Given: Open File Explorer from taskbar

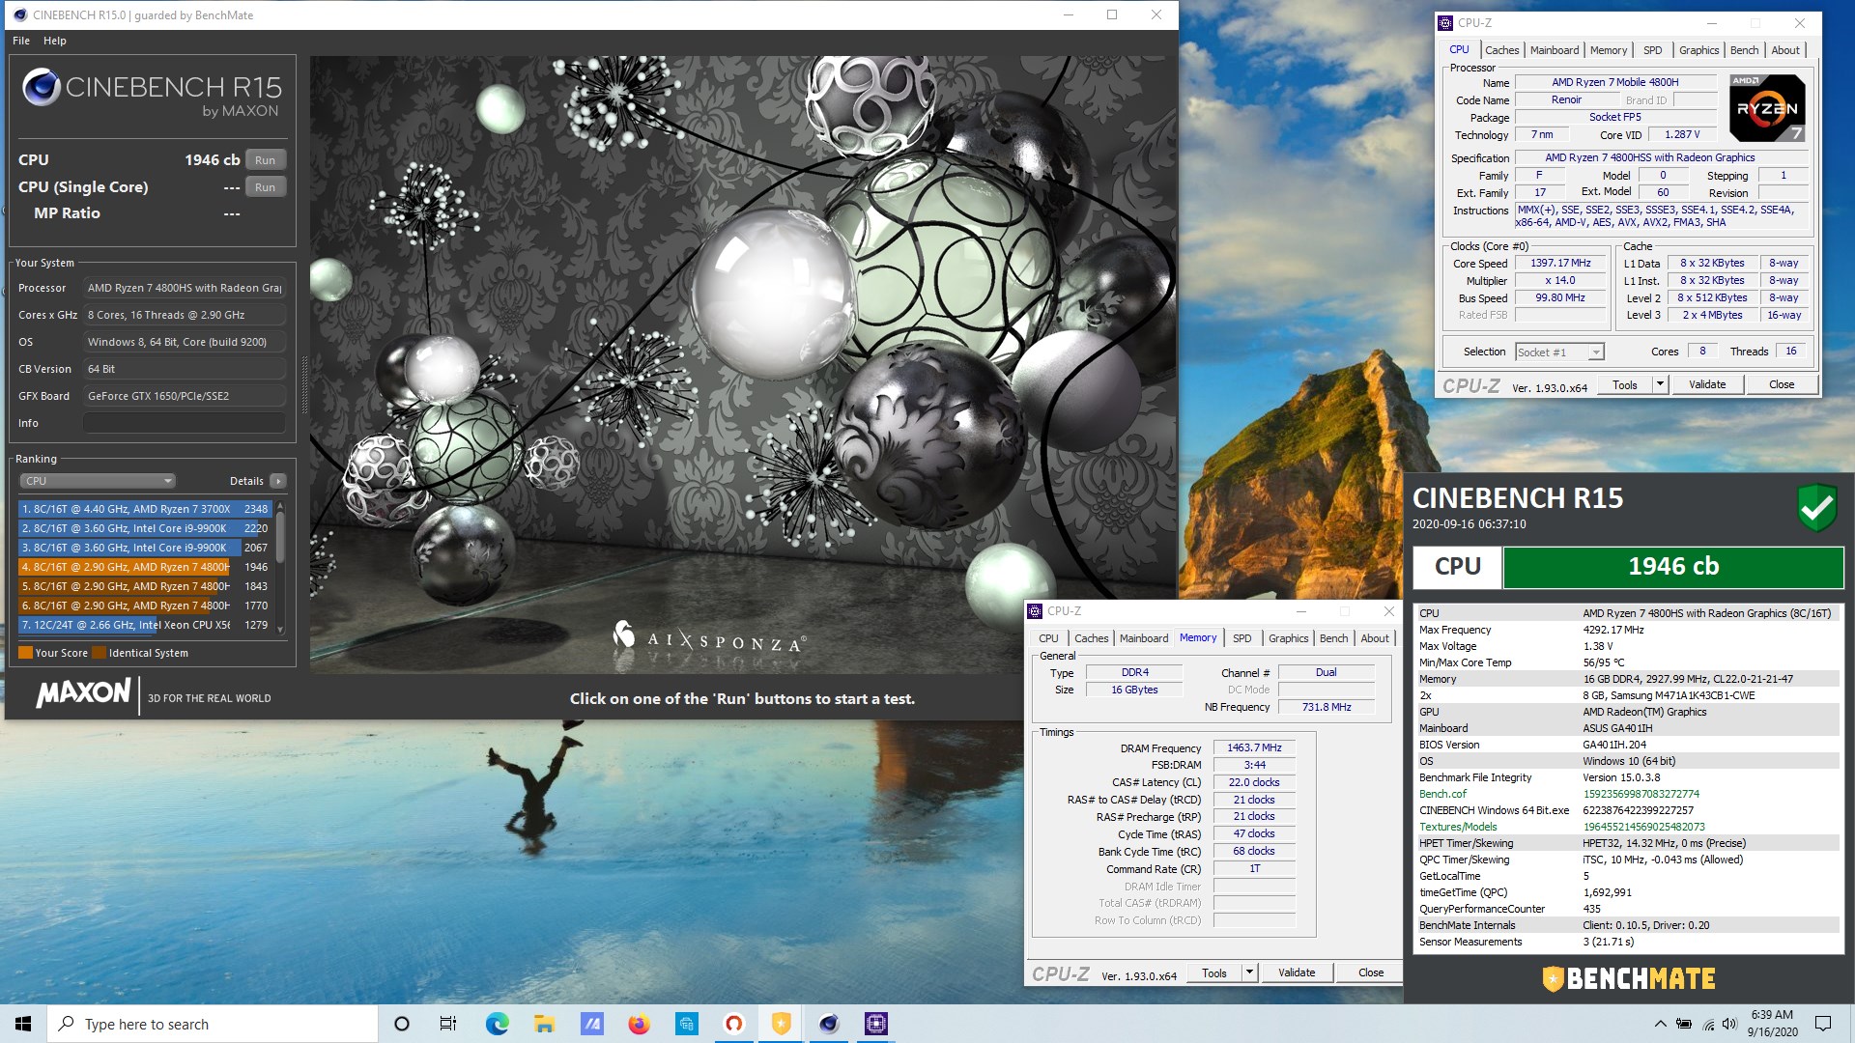Looking at the screenshot, I should 544,1024.
